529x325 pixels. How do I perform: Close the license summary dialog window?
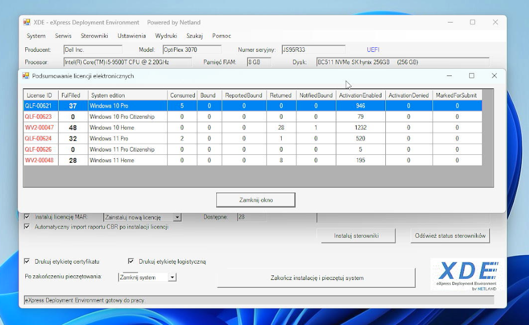494,76
